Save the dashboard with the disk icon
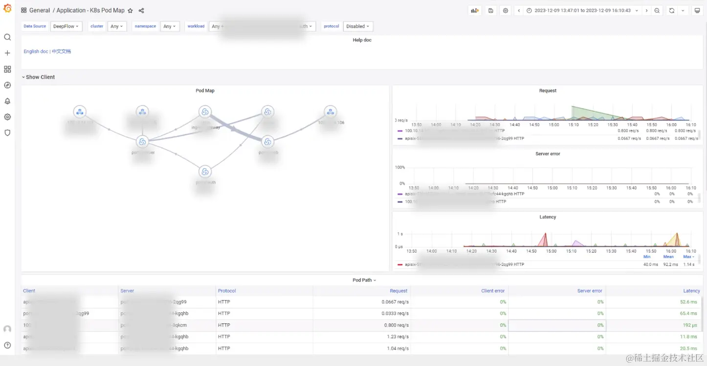The height and width of the screenshot is (366, 707). 491,11
